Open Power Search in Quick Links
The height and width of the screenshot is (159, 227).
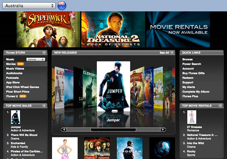point(191,64)
